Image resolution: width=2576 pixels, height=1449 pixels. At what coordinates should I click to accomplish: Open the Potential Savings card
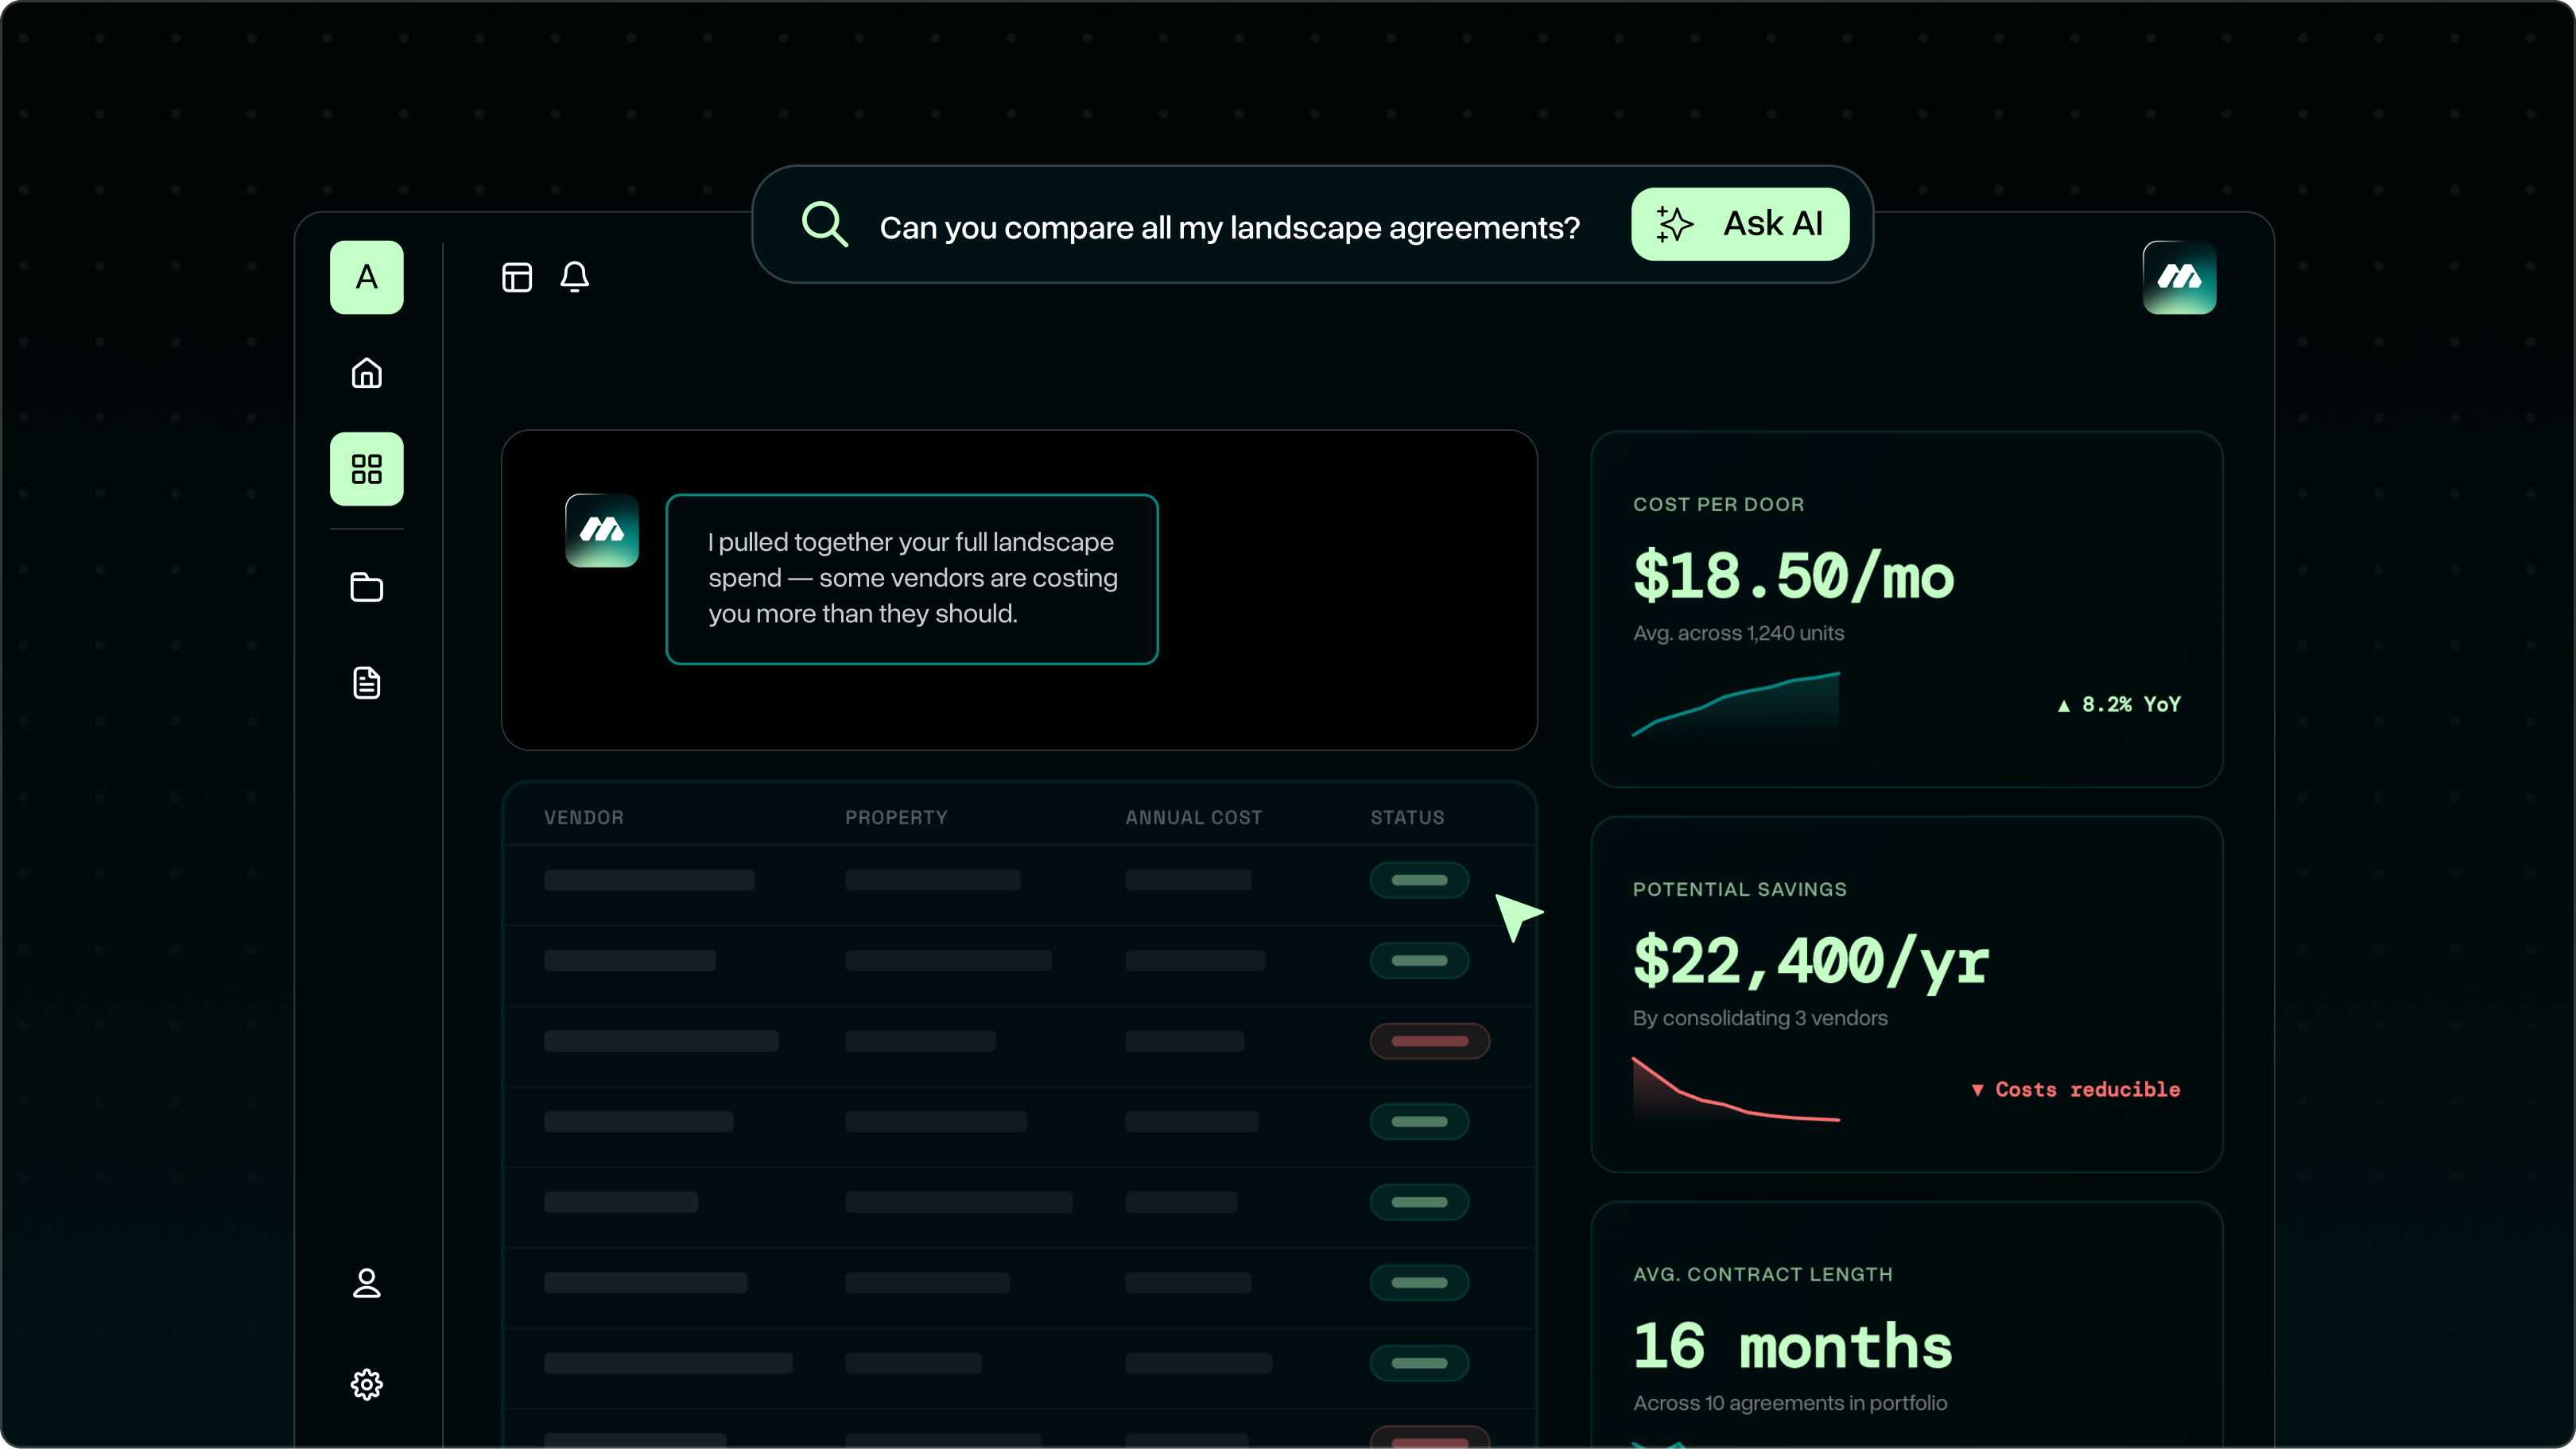(x=1906, y=994)
